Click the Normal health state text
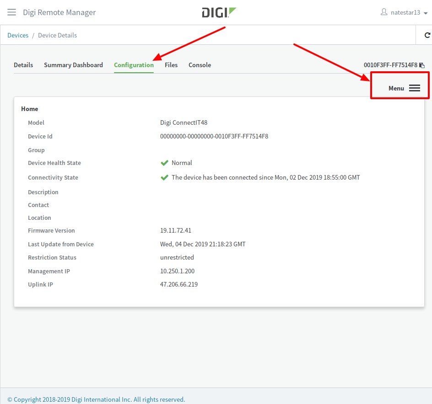The width and height of the screenshot is (432, 404). tap(182, 163)
